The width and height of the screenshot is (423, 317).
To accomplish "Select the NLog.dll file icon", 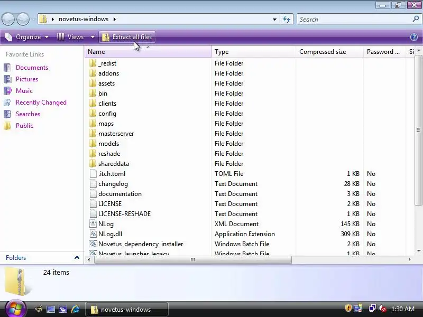I will 93,234.
